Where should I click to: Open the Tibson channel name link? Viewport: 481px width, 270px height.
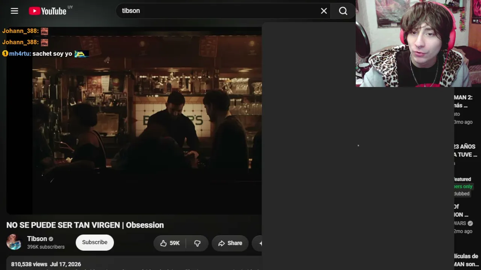pos(37,239)
